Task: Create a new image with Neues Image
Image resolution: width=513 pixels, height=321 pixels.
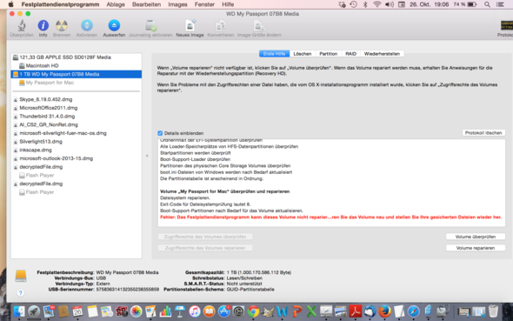Action: tap(190, 25)
